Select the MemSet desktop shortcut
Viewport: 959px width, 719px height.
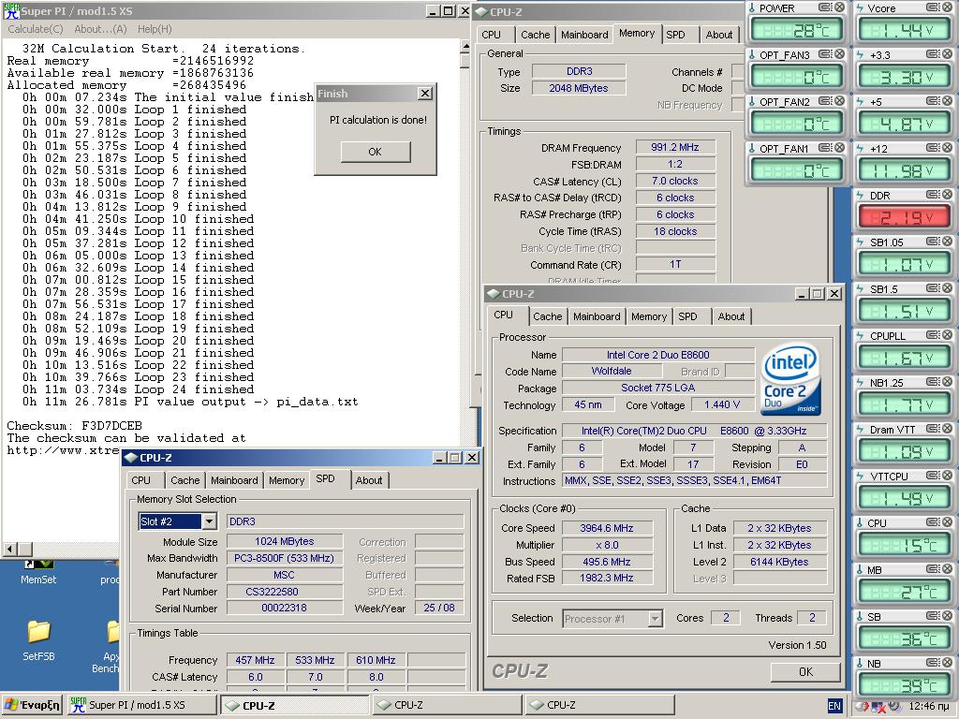point(37,572)
